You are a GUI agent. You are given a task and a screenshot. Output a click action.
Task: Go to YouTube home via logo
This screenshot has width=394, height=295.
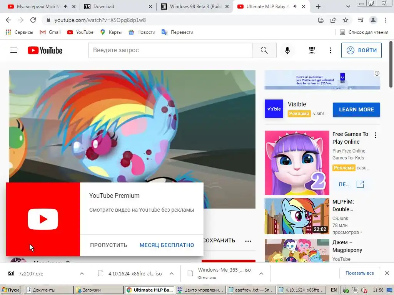tap(45, 50)
